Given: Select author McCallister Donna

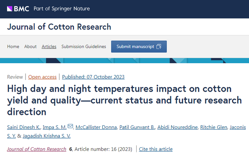Looking at the screenshot, I should pos(95,127).
